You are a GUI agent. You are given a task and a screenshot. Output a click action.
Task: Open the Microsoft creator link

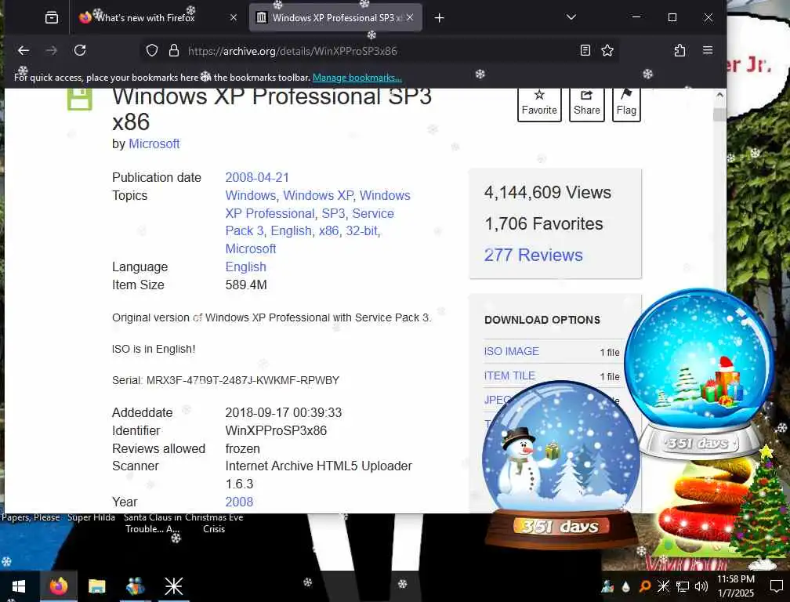coord(154,144)
